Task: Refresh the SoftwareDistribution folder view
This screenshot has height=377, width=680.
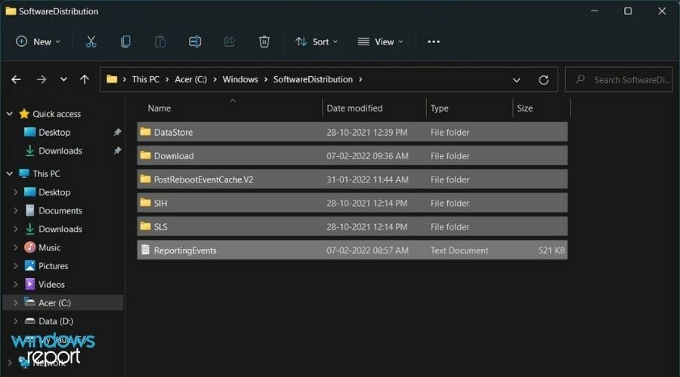Action: click(543, 80)
